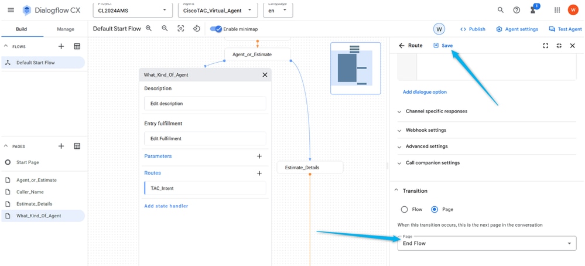585x266 pixels.
Task: Click Add state handler link
Action: click(166, 206)
